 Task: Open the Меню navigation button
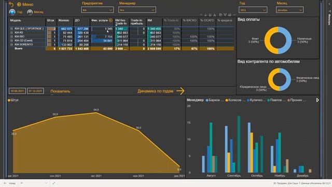[25, 5]
